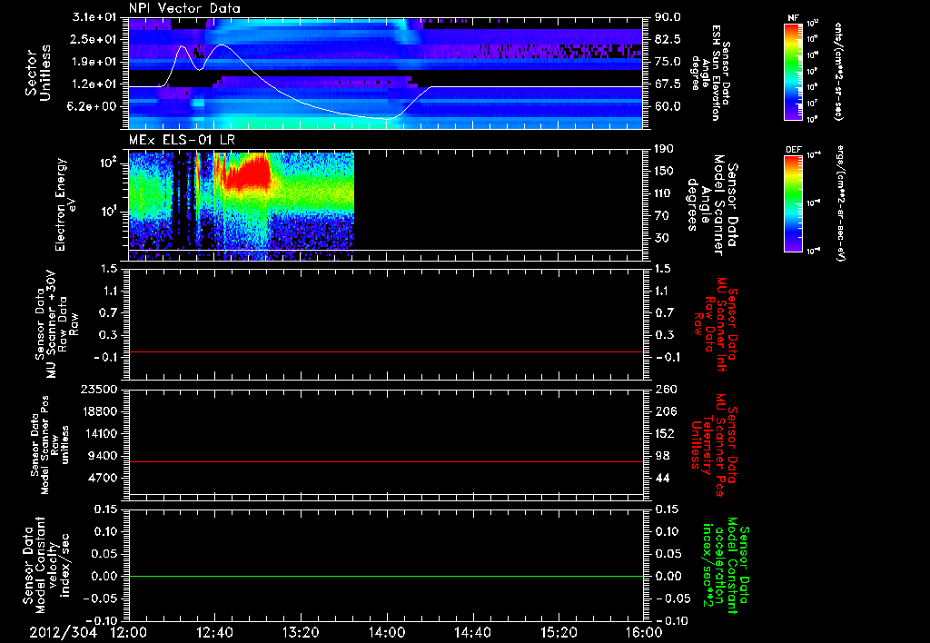Click the Model Scanner Pos Raw unitless label
Viewport: 930px width, 643px height.
pos(50,445)
